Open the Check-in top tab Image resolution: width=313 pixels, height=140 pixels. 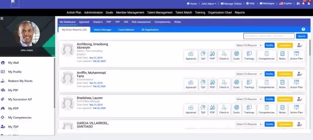(x=97, y=22)
